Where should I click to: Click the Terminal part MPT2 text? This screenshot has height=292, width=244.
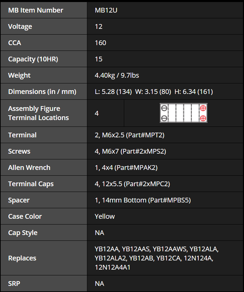point(145,135)
